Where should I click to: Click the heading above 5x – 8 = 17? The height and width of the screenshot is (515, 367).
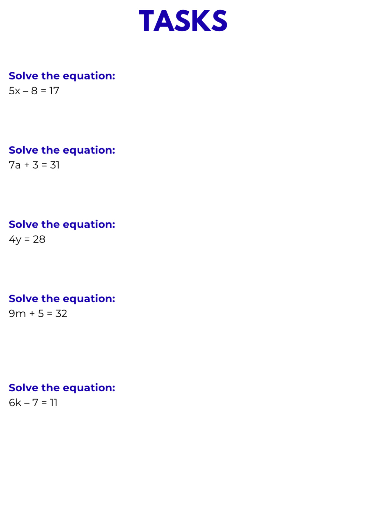[x=62, y=76]
